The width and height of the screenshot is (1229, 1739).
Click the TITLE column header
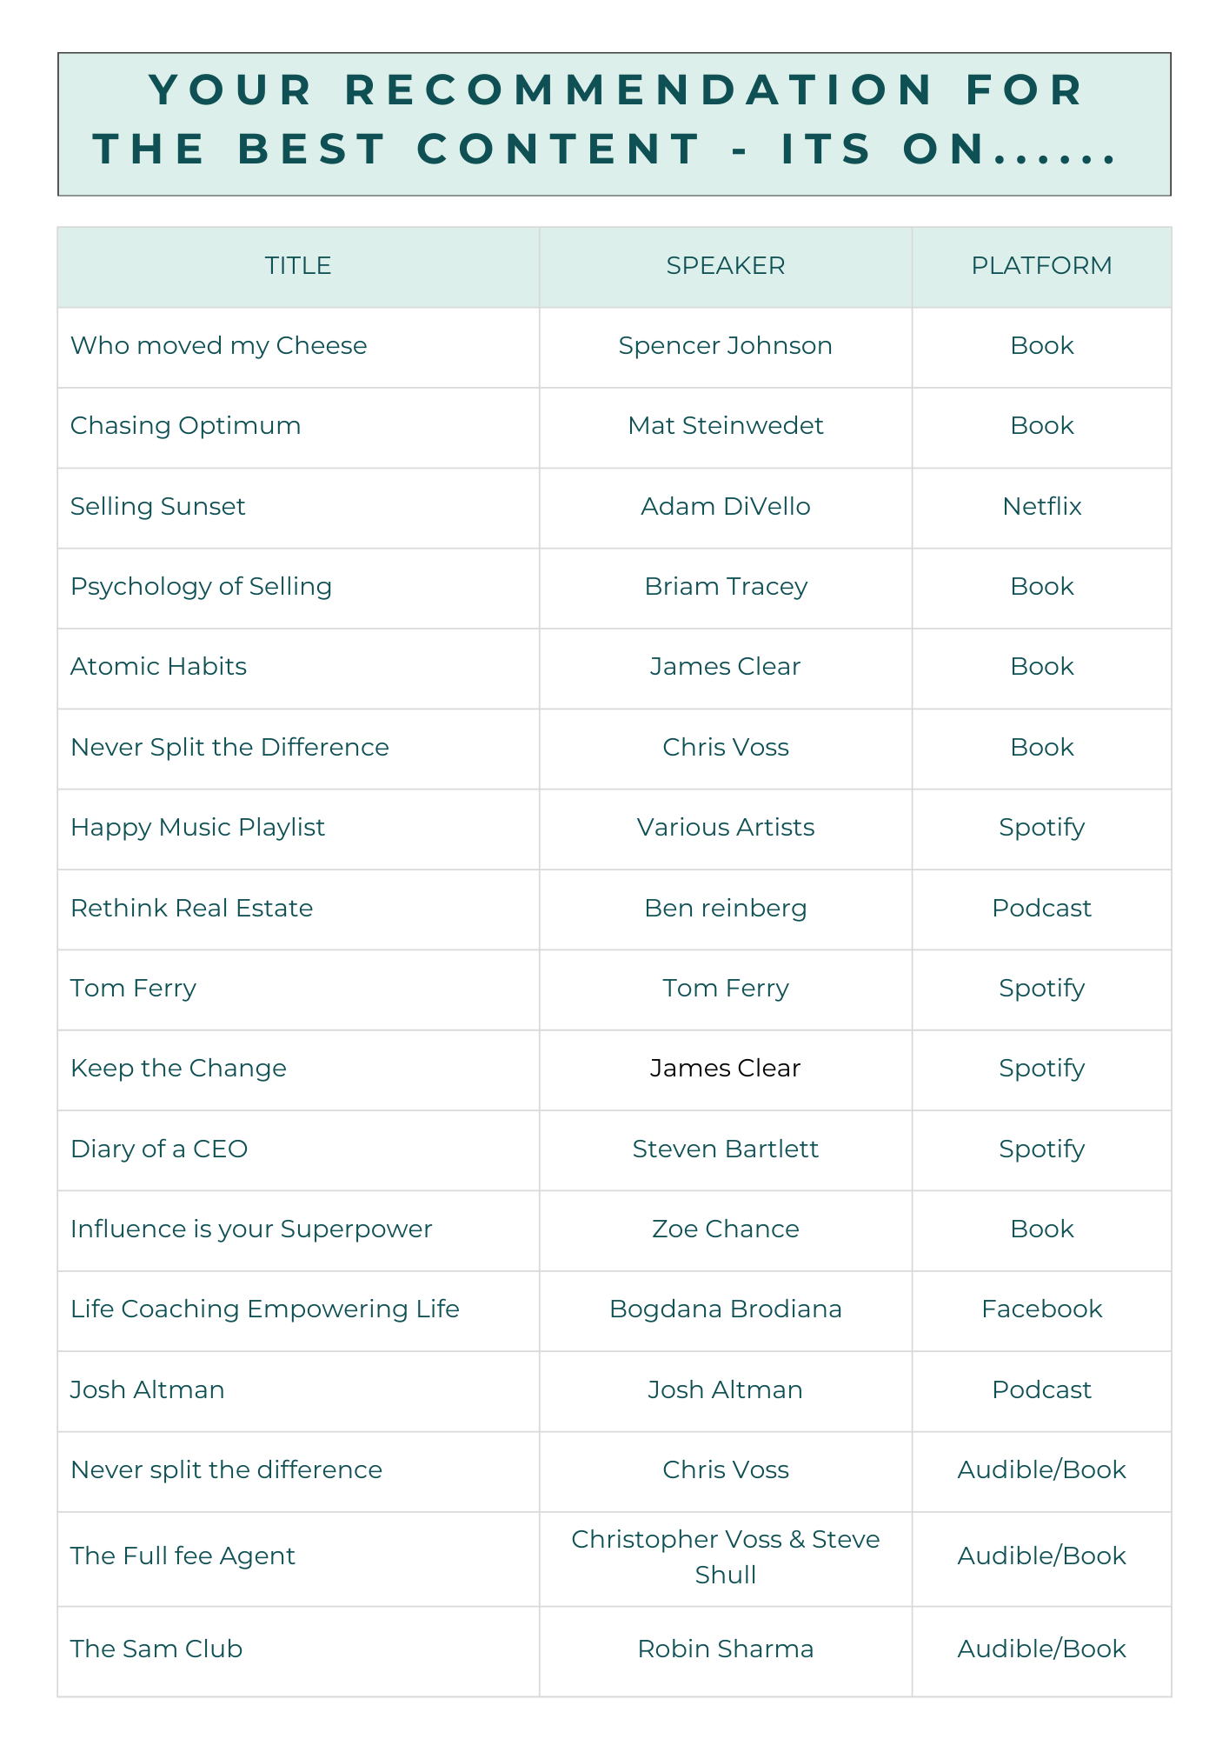[x=298, y=265]
